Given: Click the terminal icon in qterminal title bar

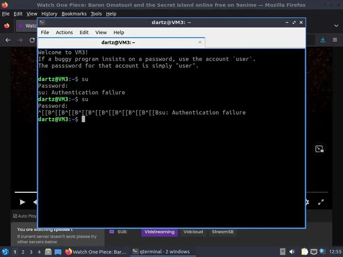Looking at the screenshot, I should [42, 22].
